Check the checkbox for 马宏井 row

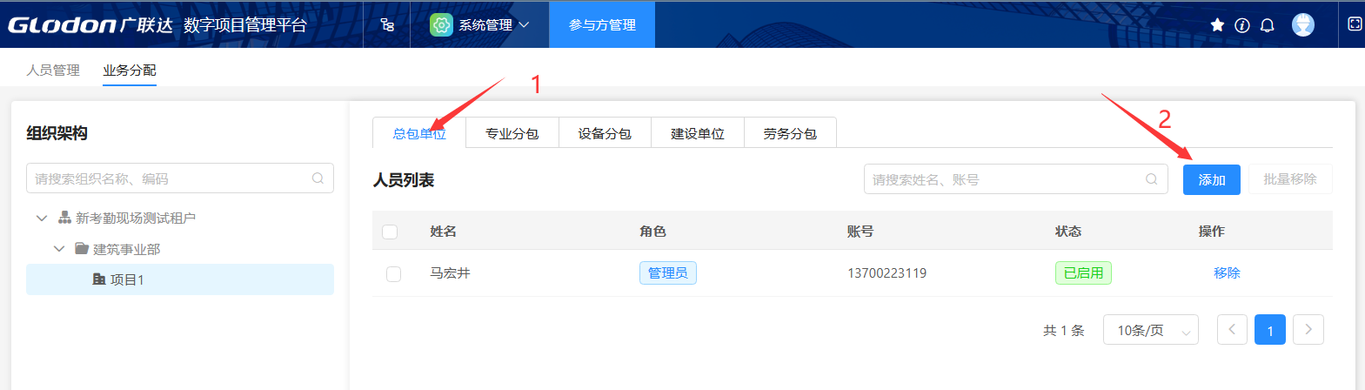pyautogui.click(x=393, y=273)
